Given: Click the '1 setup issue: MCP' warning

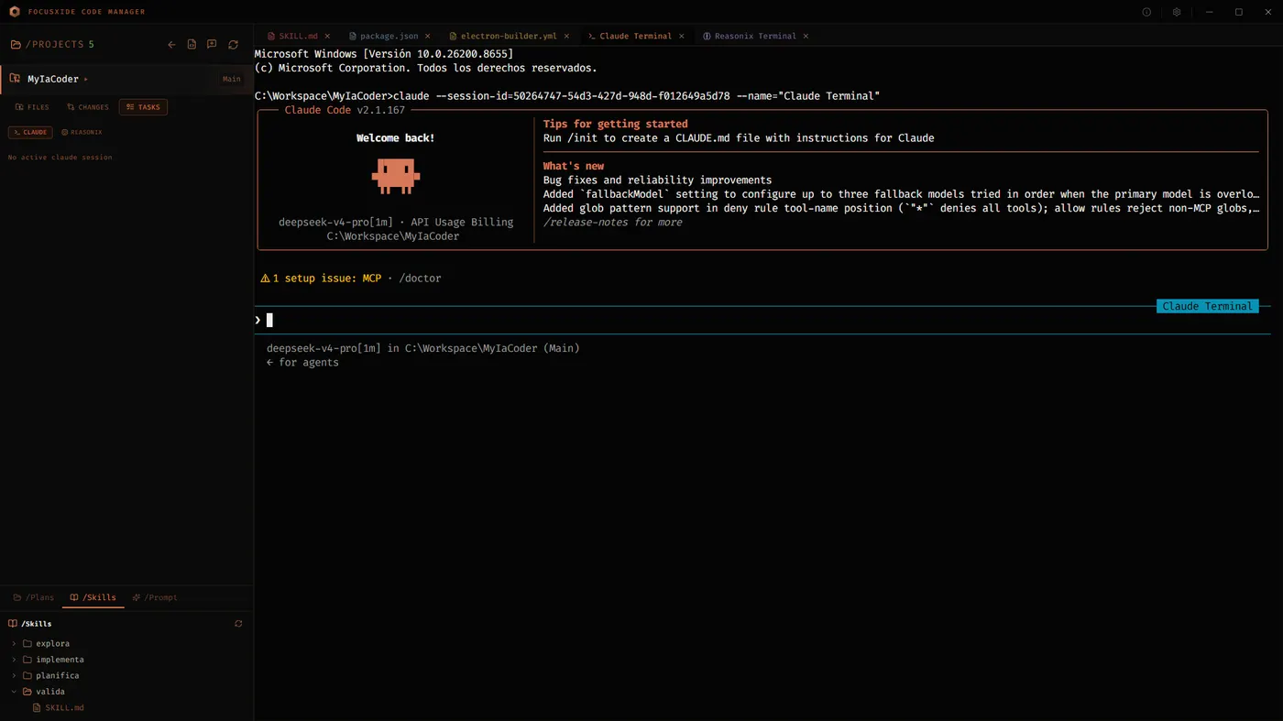Looking at the screenshot, I should (x=321, y=279).
